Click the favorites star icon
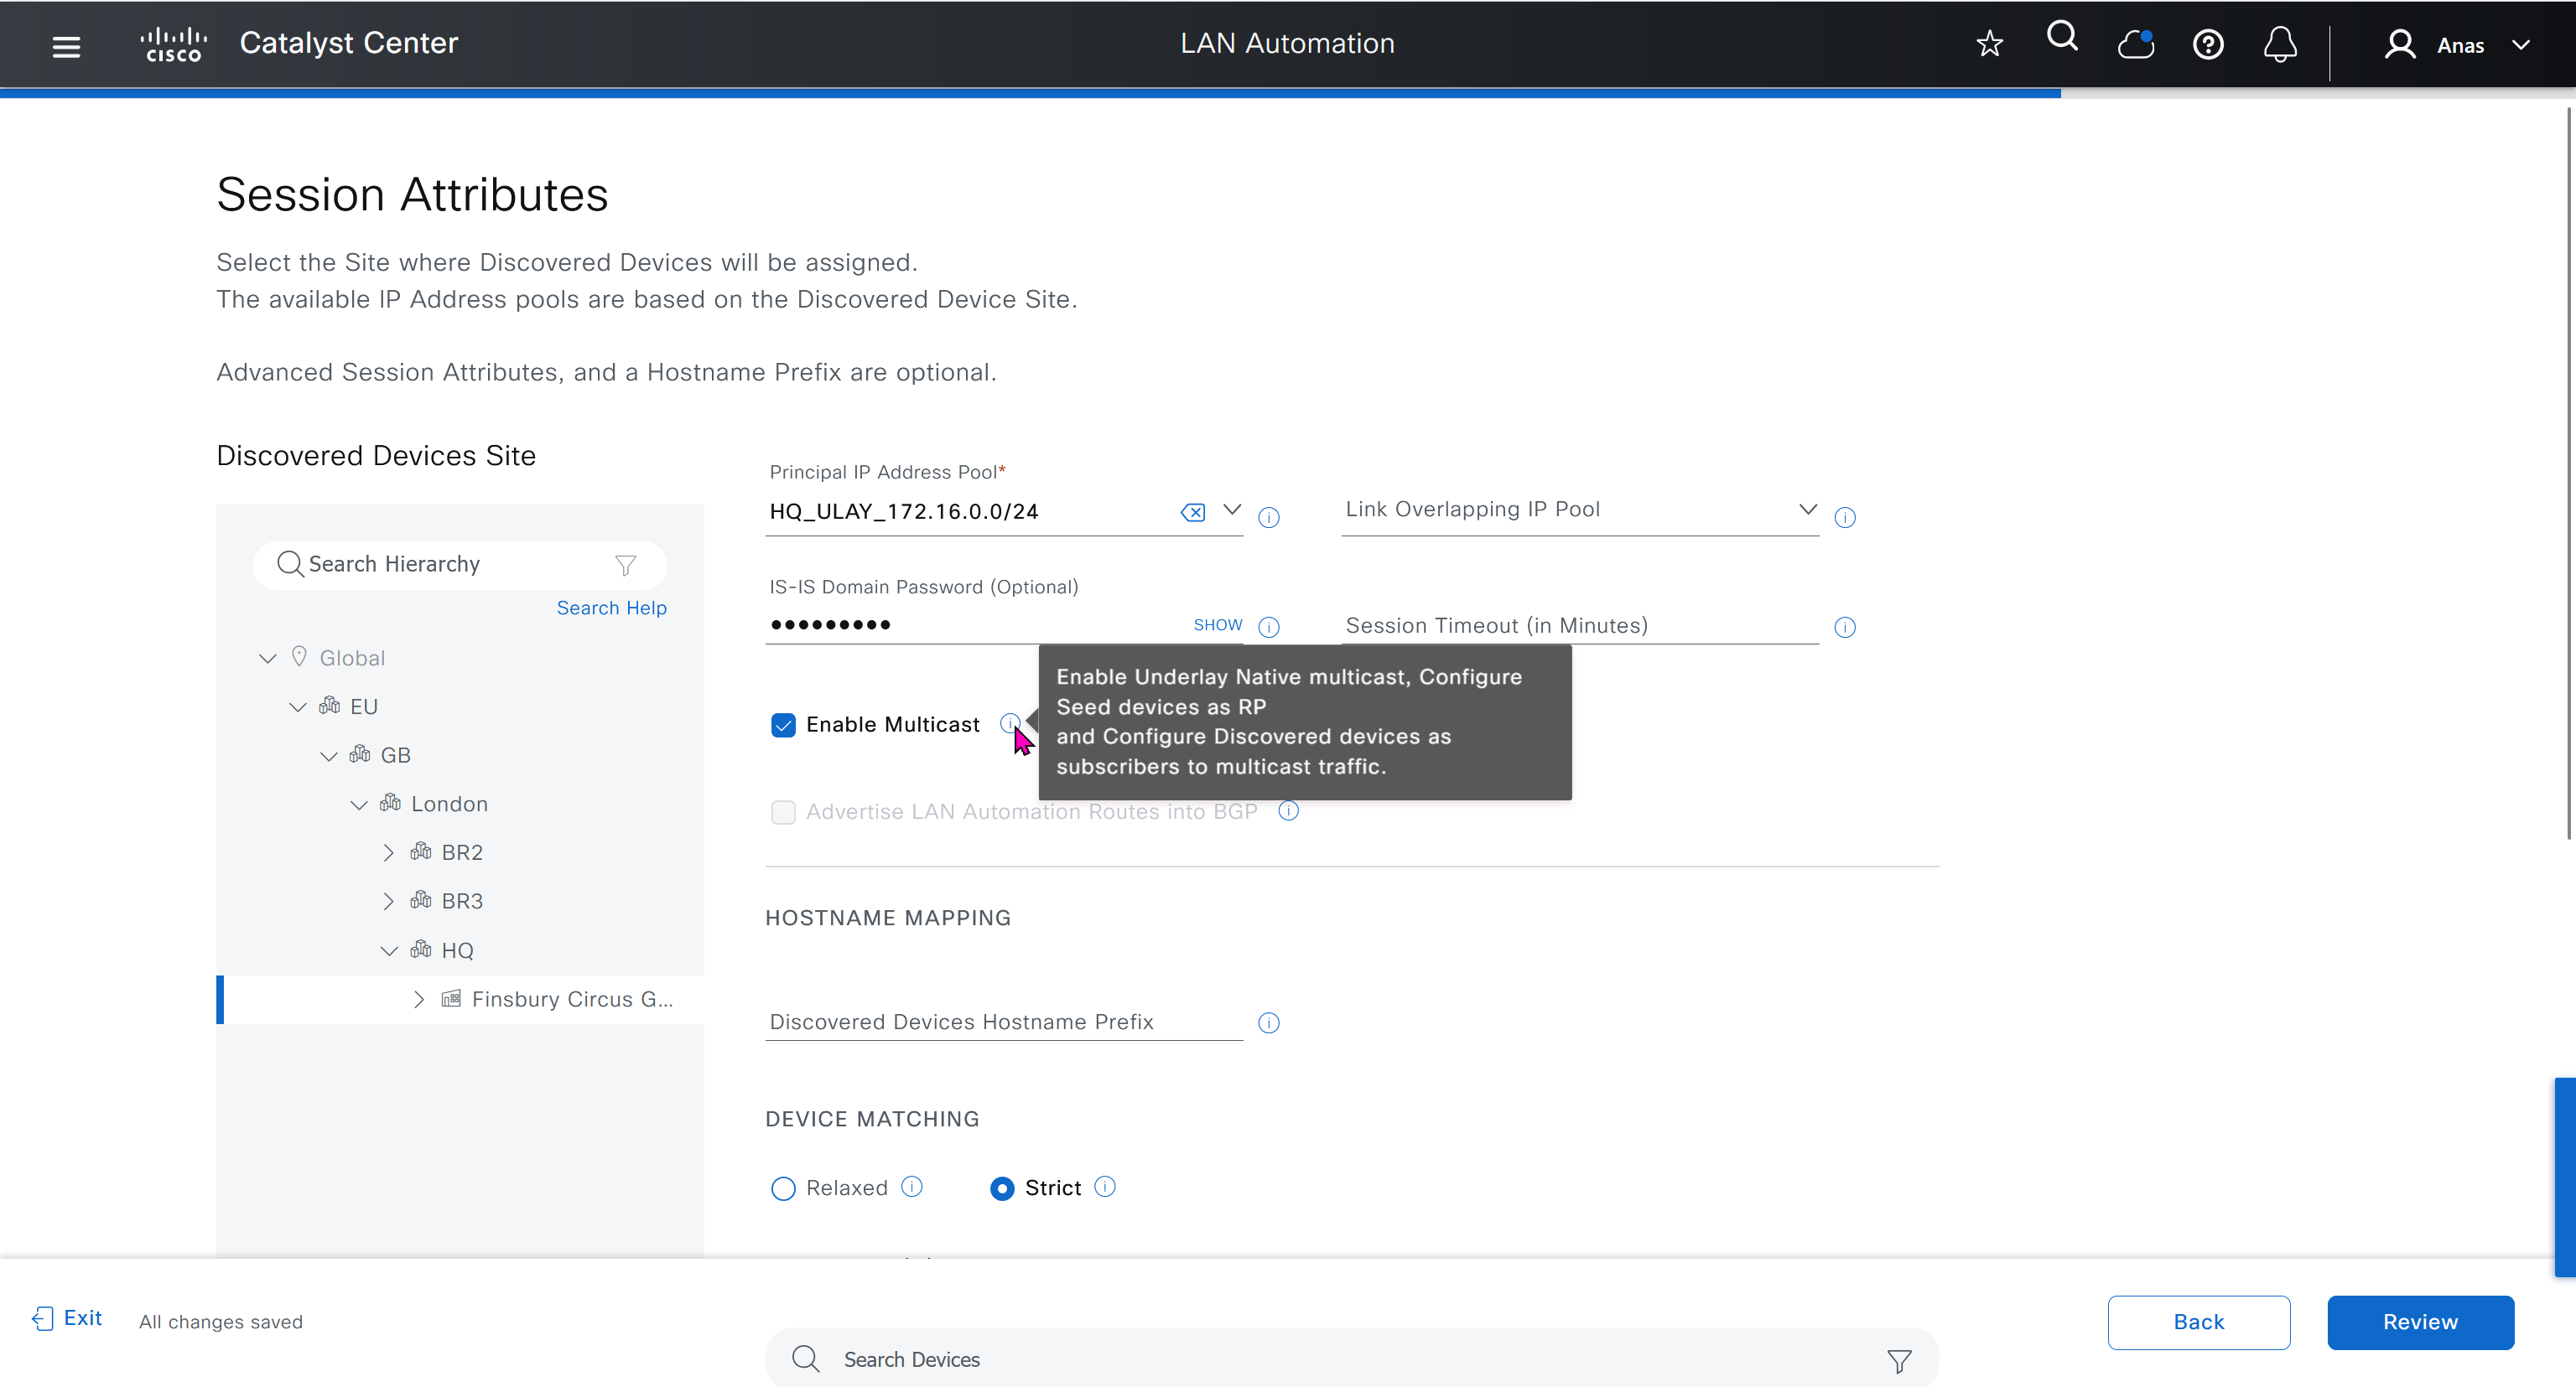The image size is (2576, 1387). [x=1989, y=44]
